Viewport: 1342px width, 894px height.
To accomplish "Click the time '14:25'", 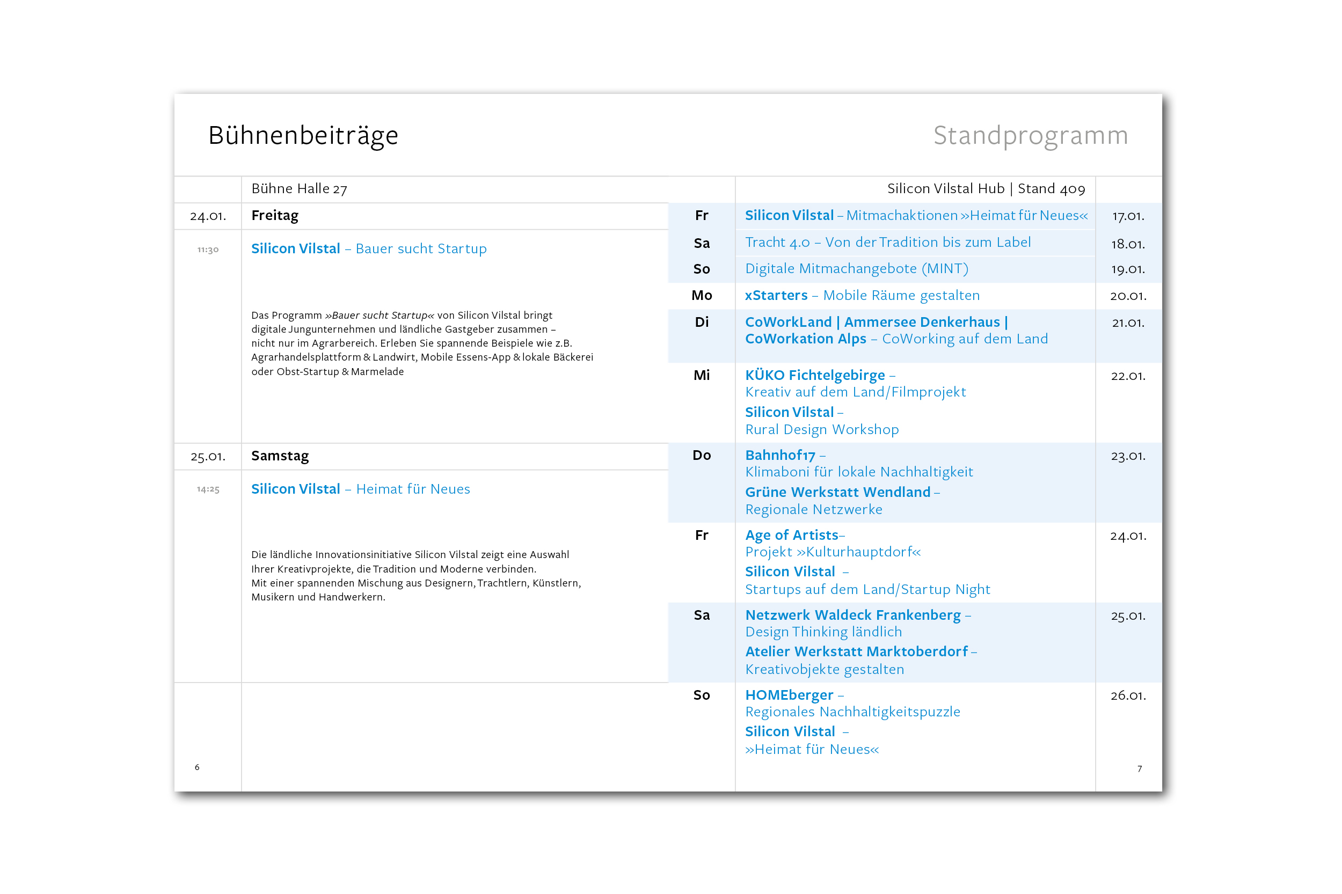I will click(x=208, y=489).
